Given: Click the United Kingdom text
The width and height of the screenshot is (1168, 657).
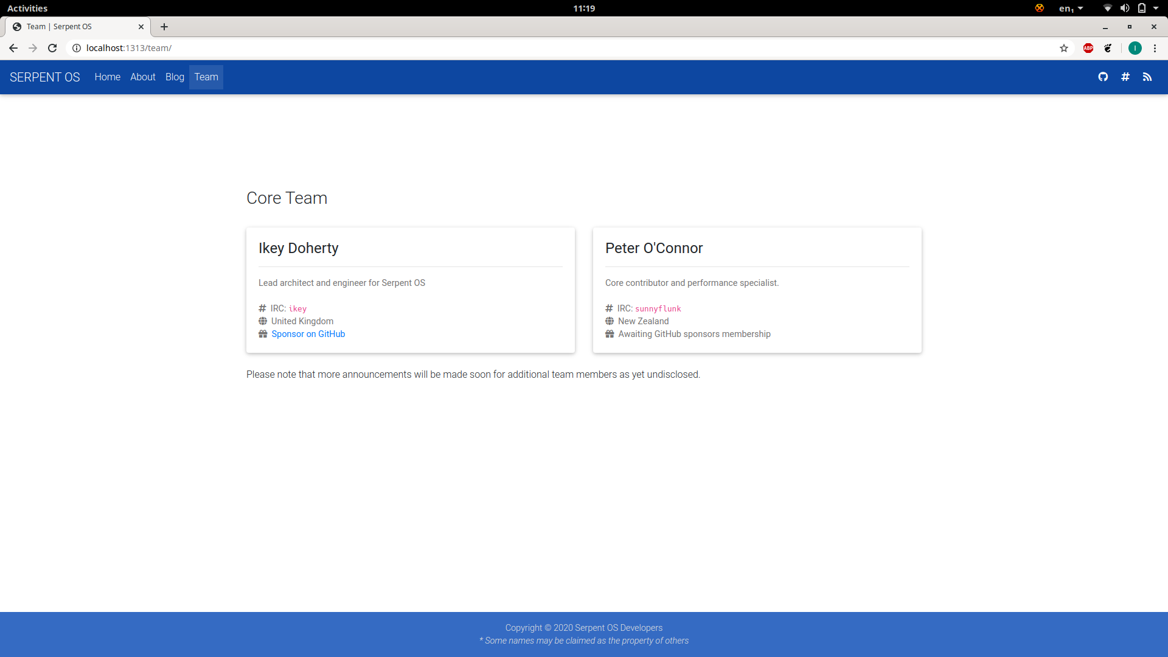Looking at the screenshot, I should (x=302, y=321).
